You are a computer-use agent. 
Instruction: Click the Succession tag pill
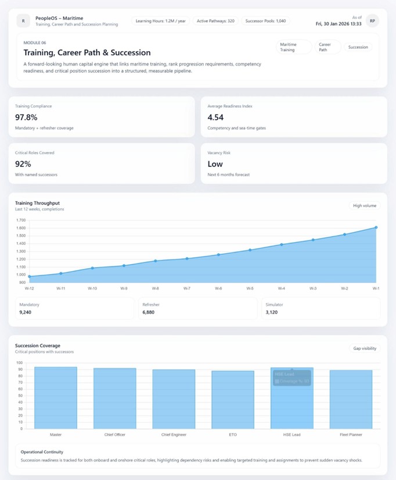pyautogui.click(x=358, y=47)
